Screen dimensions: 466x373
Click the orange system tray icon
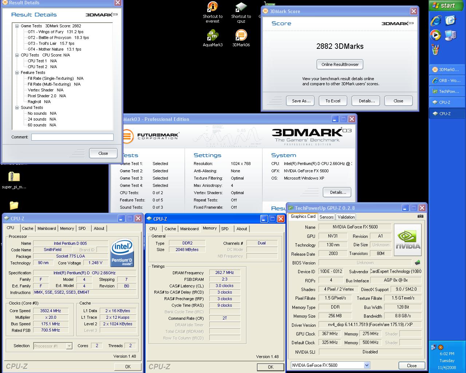click(x=441, y=347)
